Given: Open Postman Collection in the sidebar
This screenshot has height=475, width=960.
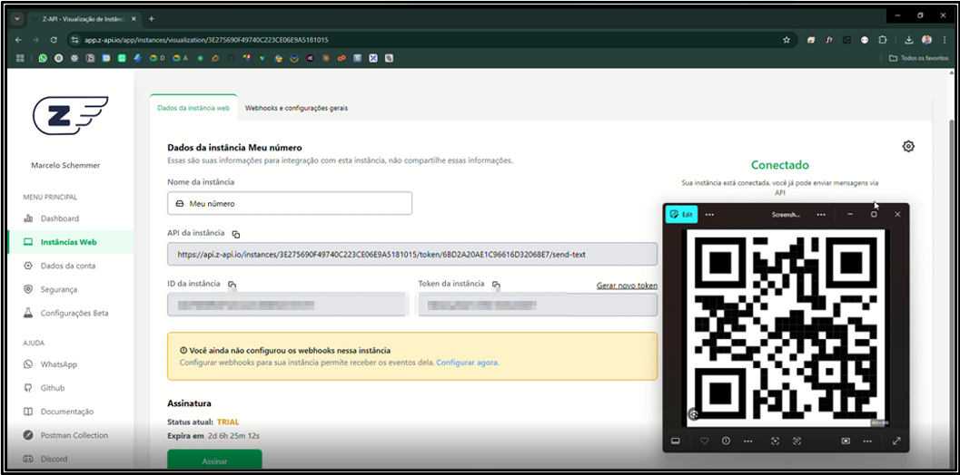Looking at the screenshot, I should 74,435.
